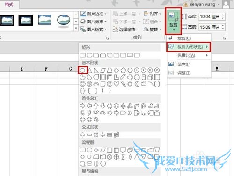234x176 pixels.
Task: Apply the black thick frame picture style
Action: click(x=26, y=20)
